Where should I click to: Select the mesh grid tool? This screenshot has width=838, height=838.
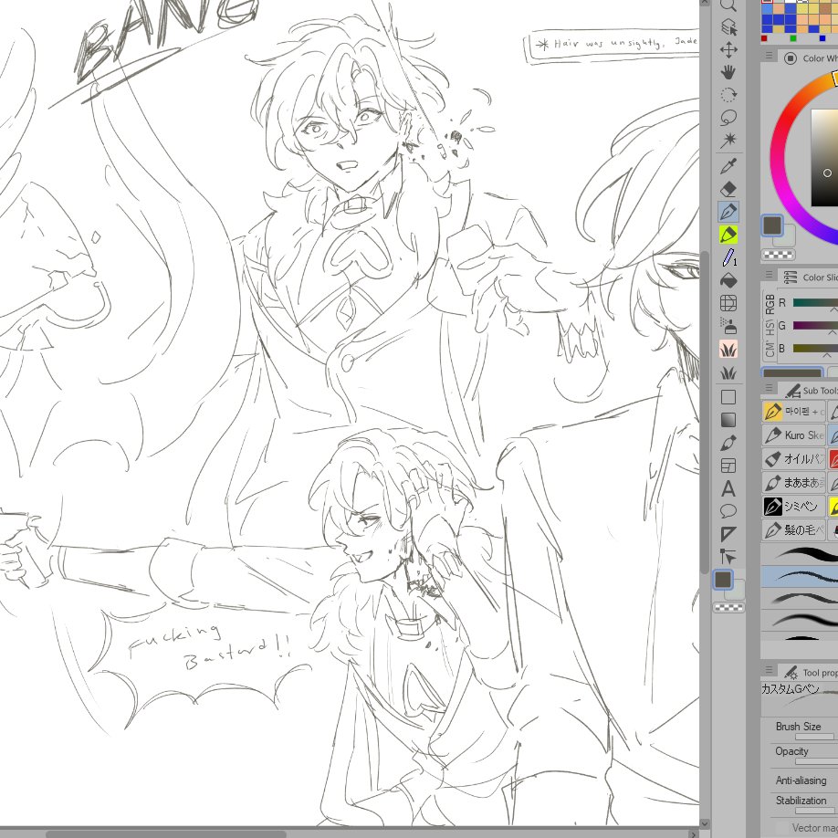coord(728,303)
